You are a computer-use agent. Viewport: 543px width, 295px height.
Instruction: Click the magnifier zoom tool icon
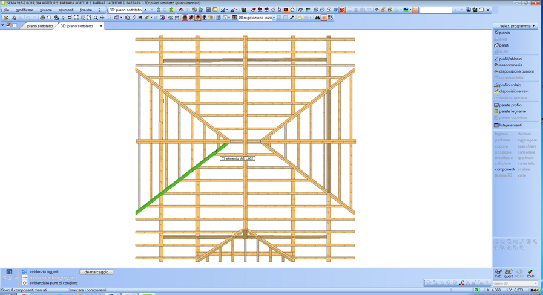[x=96, y=18]
